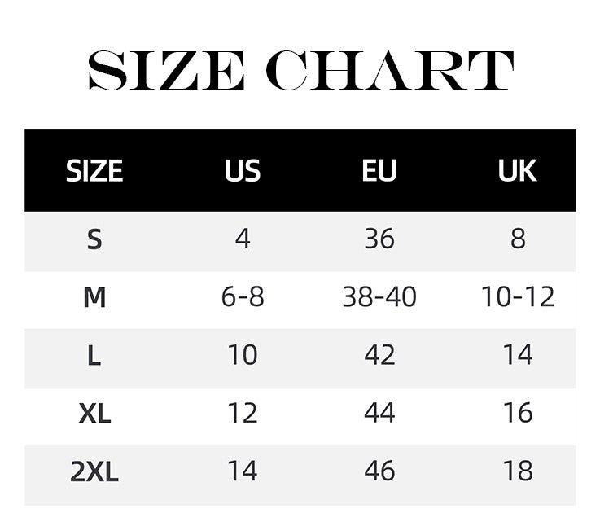Click UK size 18 cell
600x513 pixels.
click(518, 471)
